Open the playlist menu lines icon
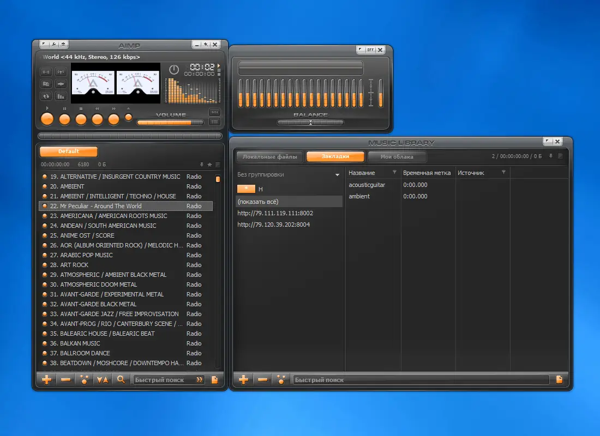600x436 pixels. [218, 165]
